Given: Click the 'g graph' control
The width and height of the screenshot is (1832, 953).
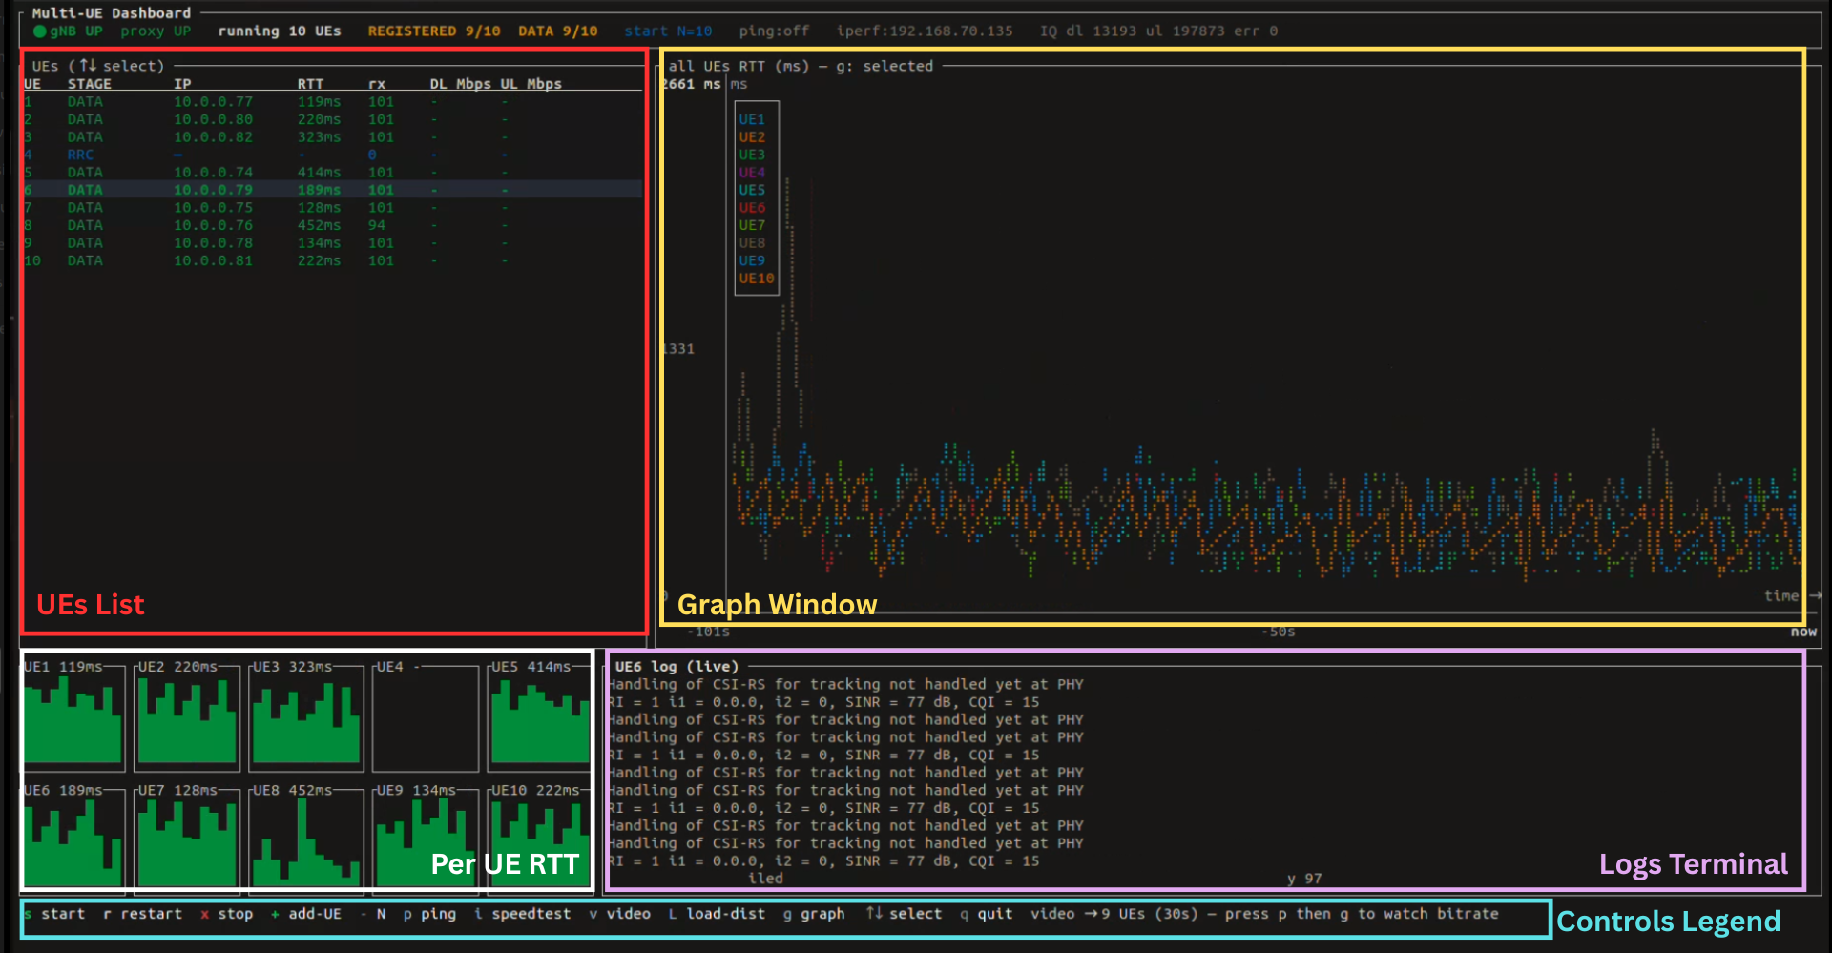Looking at the screenshot, I should pos(814,914).
